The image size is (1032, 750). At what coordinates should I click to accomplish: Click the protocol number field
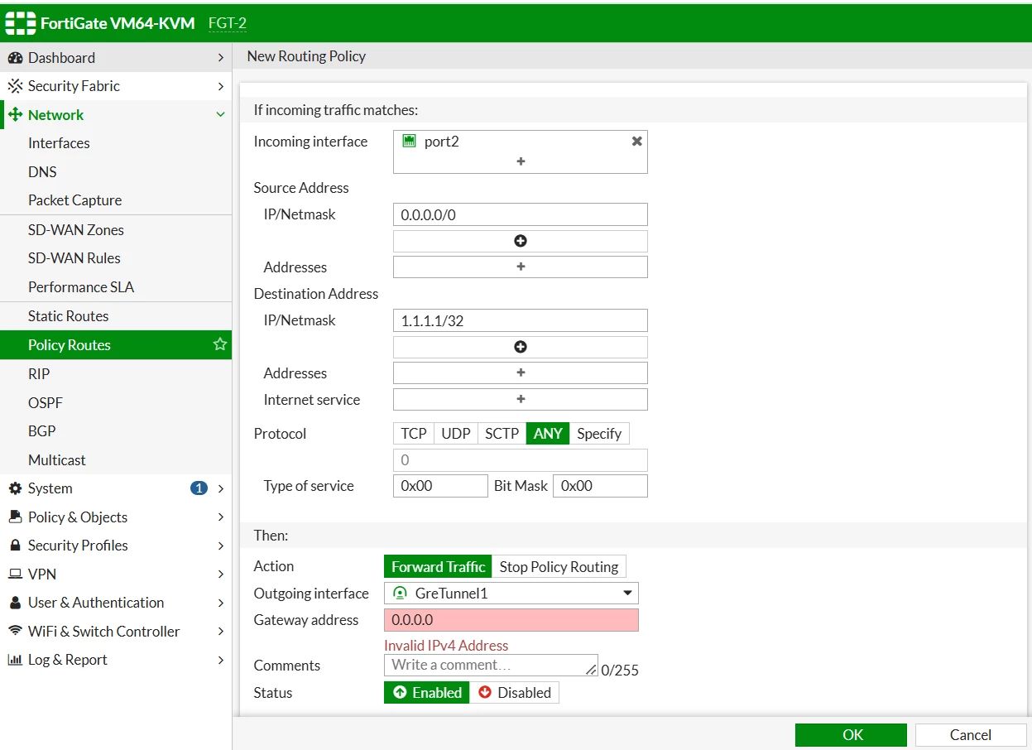[521, 460]
